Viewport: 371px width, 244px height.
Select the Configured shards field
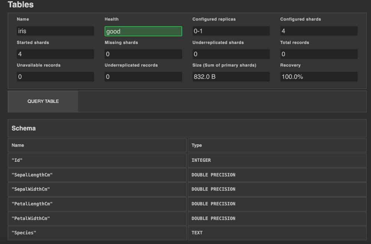tap(319, 31)
